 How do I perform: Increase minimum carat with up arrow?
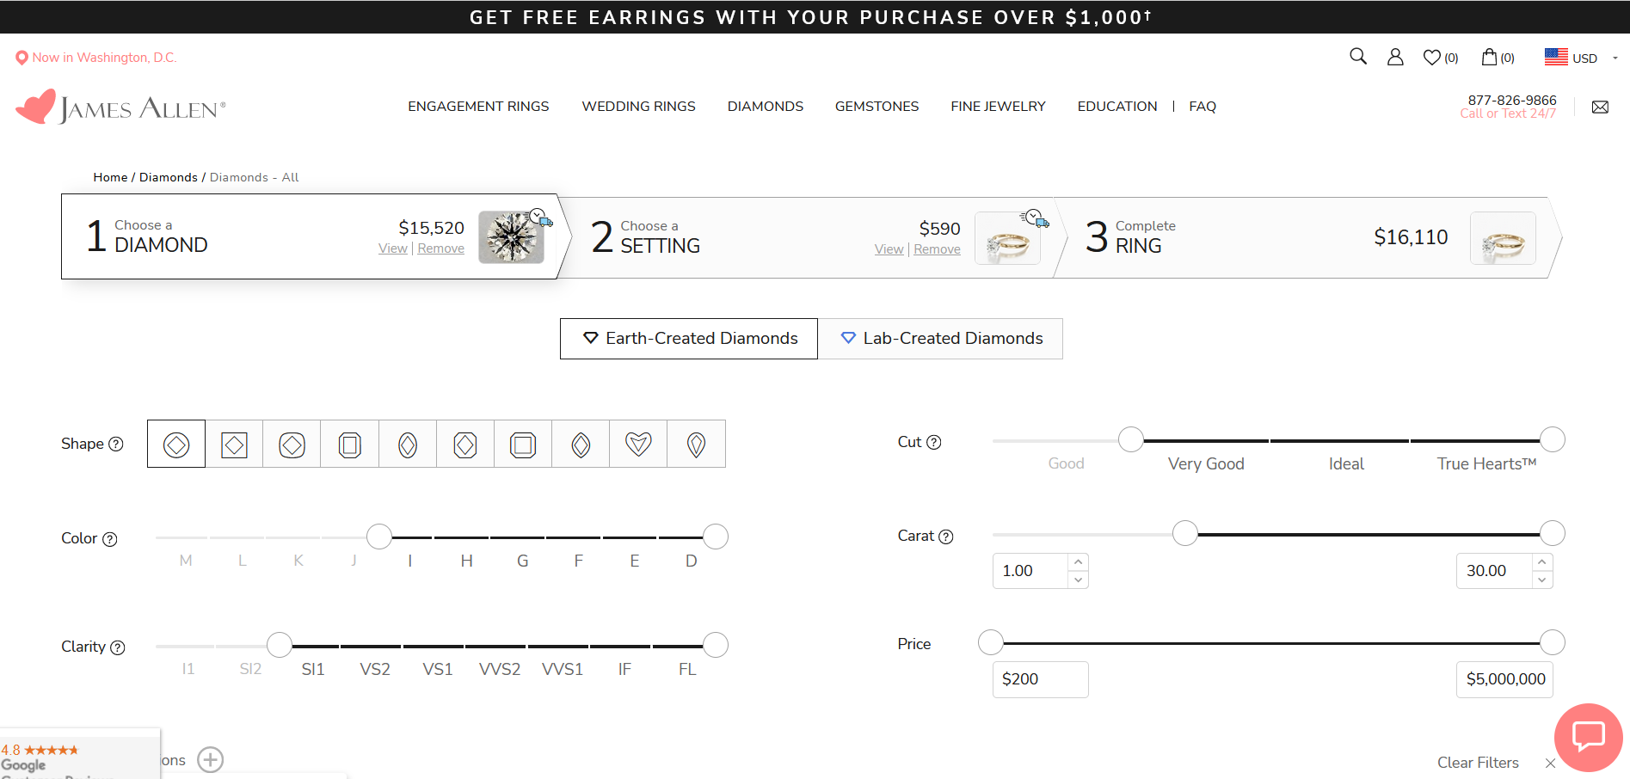(x=1078, y=562)
